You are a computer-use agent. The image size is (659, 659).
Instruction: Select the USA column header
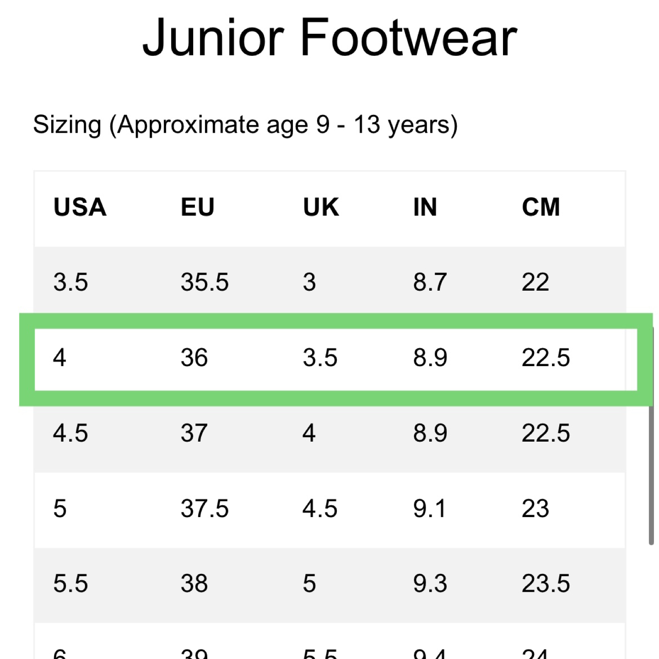tap(80, 207)
